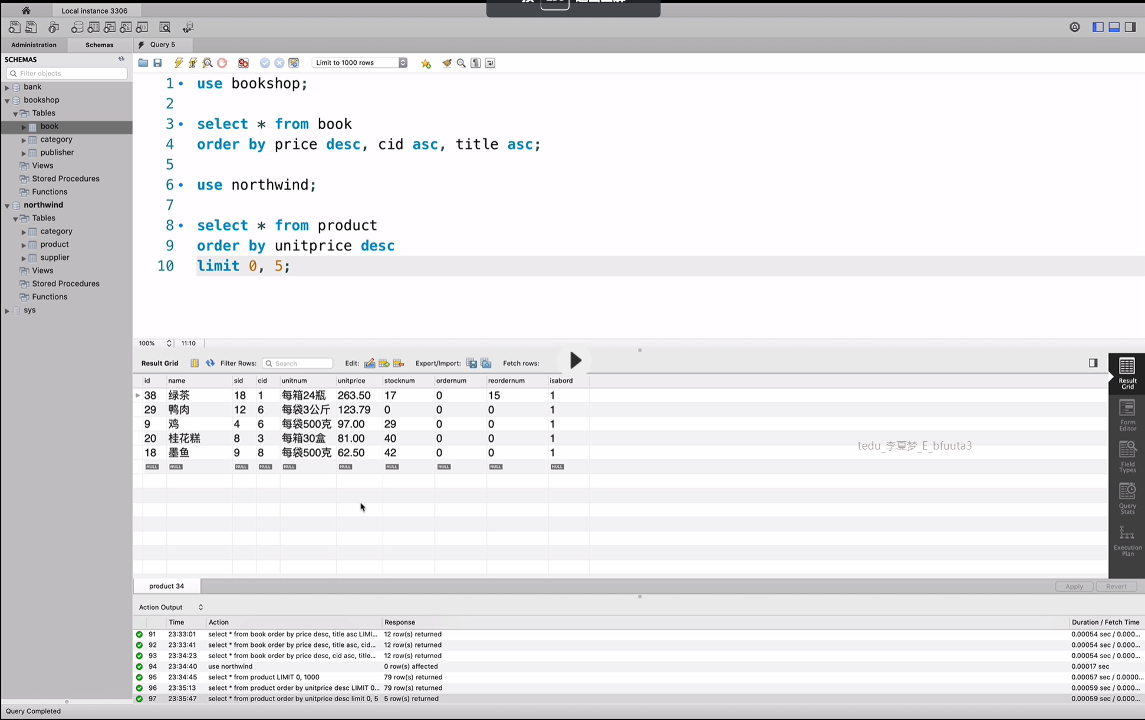Viewport: 1145px width, 720px height.
Task: Open script file folder icon in editor
Action: coord(143,63)
